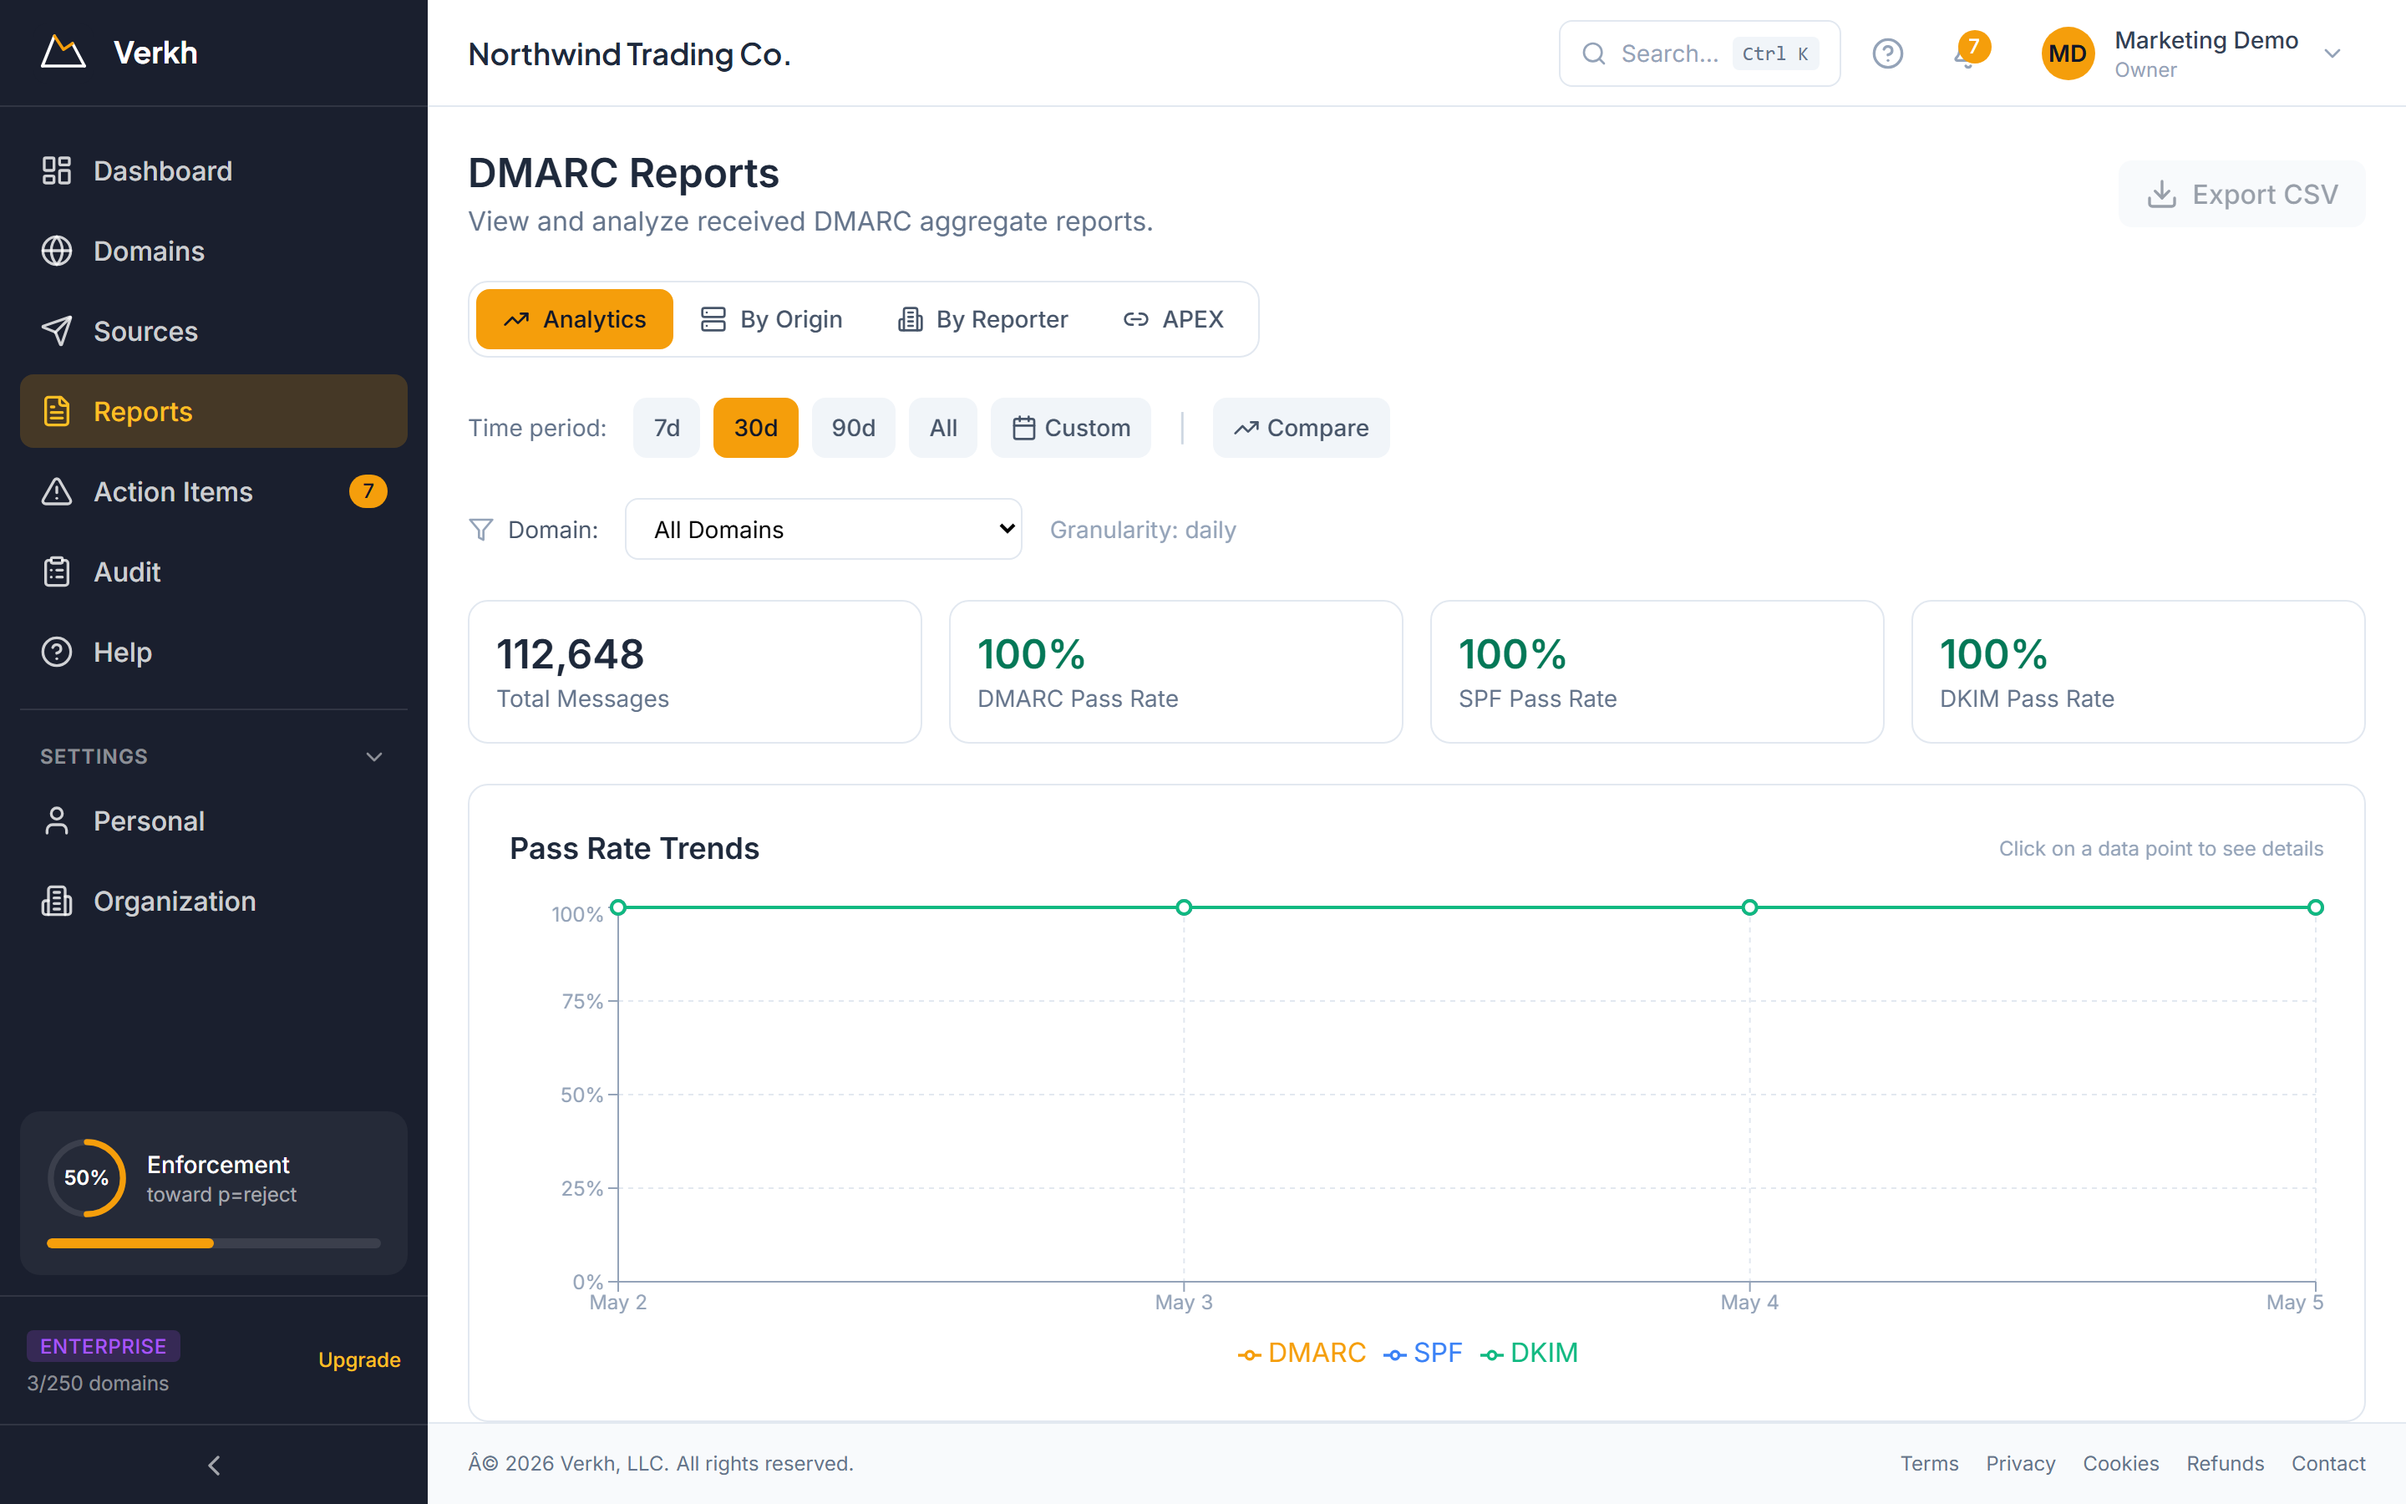
Task: Expand the Marketing Demo account menu chevron
Action: 2332,53
